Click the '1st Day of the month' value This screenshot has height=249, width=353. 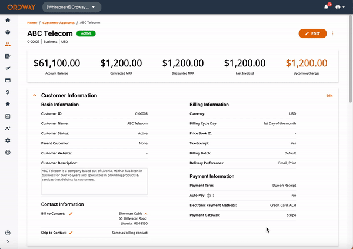pos(279,123)
